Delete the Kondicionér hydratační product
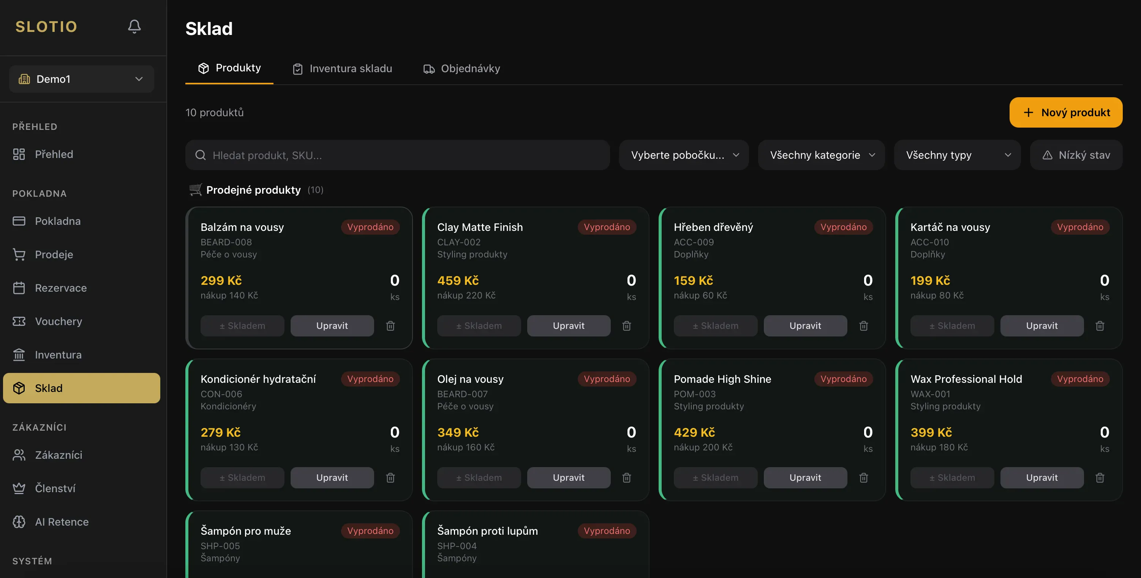 (390, 478)
